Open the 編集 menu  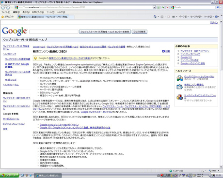[16, 12]
